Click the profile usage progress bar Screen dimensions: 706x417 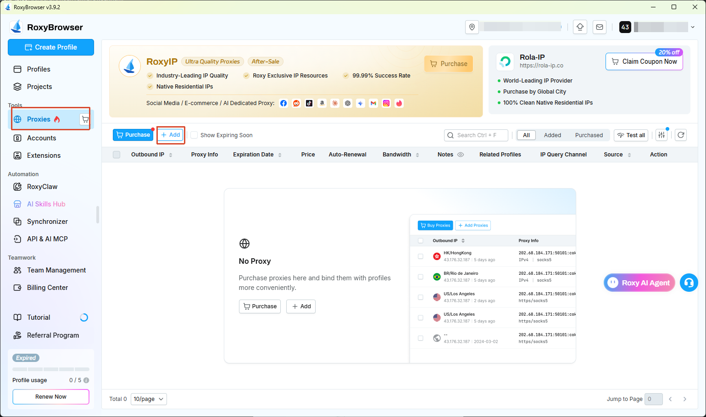51,369
